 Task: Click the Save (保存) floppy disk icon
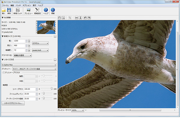point(9,10)
